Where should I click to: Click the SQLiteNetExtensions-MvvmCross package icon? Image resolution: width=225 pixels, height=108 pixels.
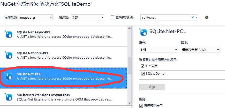pyautogui.click(x=9, y=97)
